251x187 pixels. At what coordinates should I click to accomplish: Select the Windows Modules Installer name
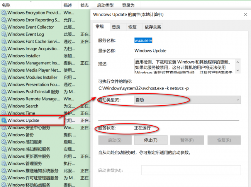tap(32, 77)
